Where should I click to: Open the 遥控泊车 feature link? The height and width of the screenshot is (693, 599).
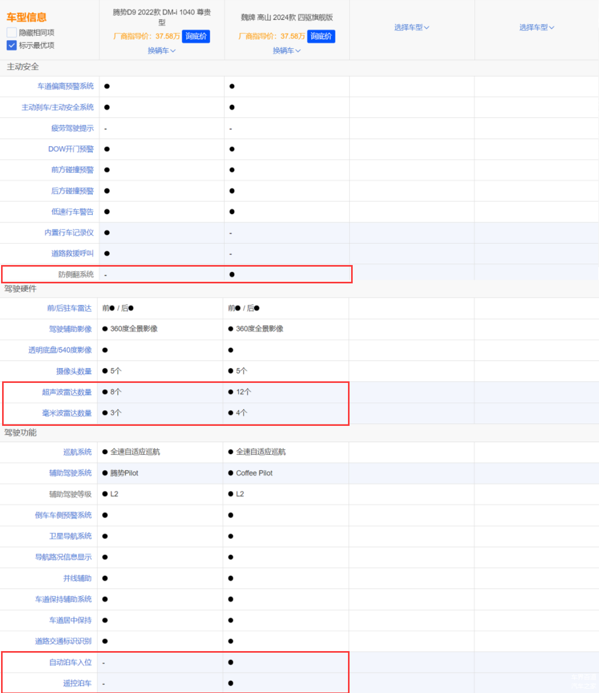[x=77, y=683]
